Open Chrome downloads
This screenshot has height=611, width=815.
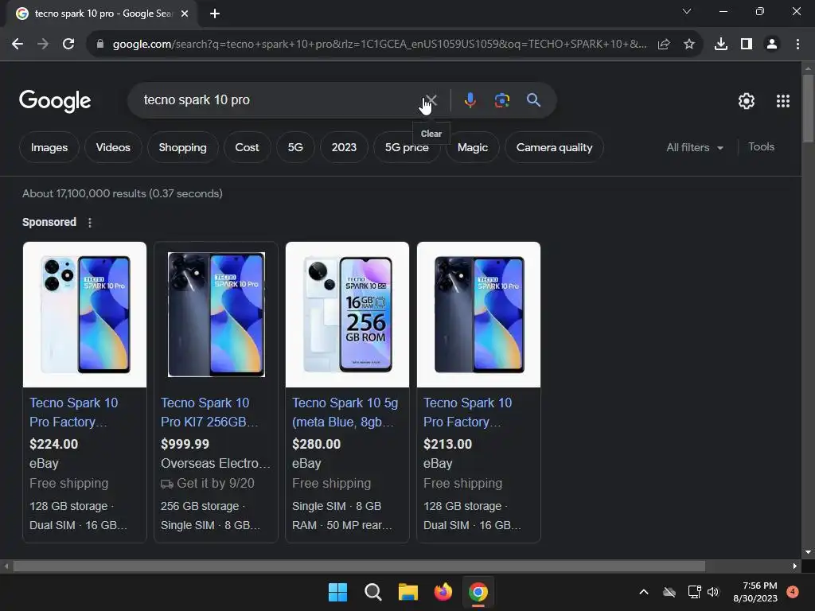pyautogui.click(x=721, y=45)
